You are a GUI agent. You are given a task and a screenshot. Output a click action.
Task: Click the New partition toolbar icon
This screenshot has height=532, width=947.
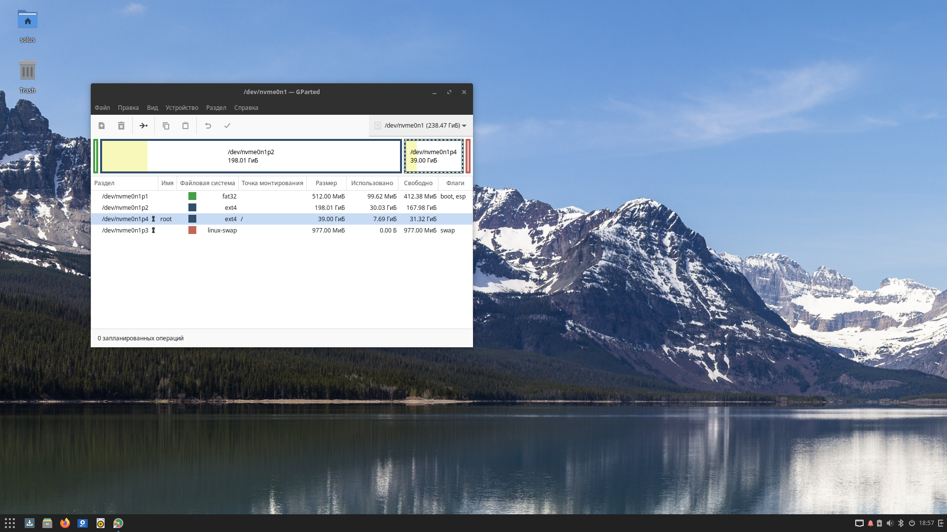102,126
